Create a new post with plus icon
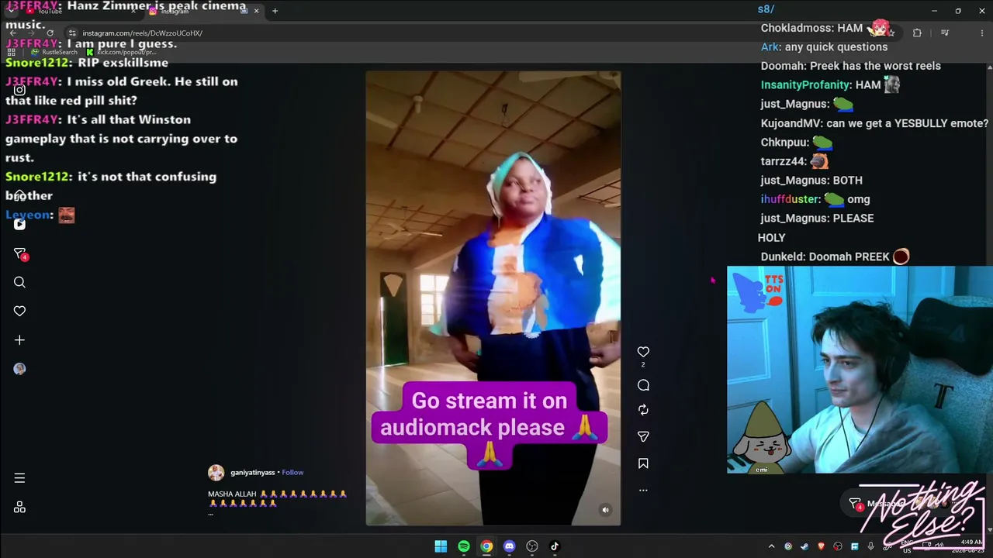 19,340
